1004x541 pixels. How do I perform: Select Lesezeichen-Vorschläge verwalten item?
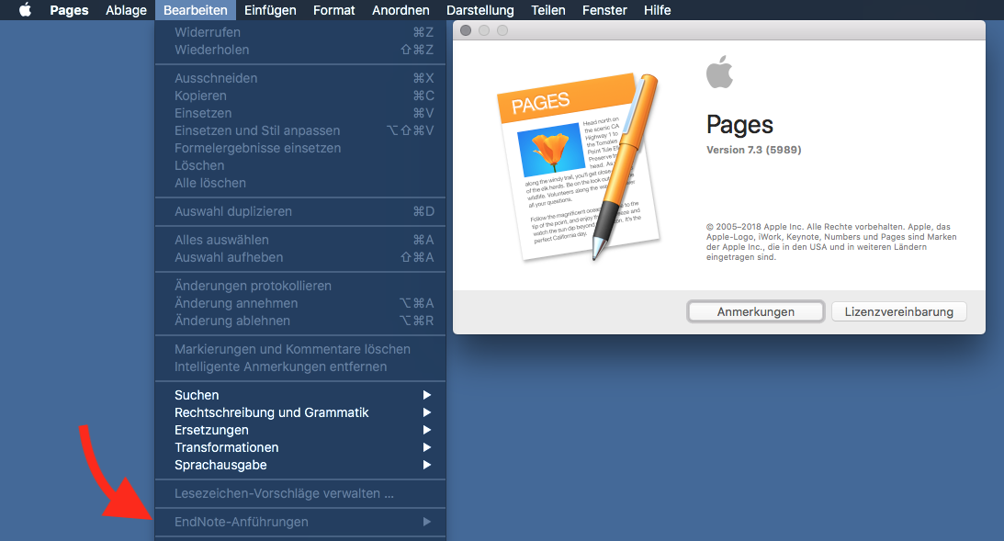tap(300, 493)
